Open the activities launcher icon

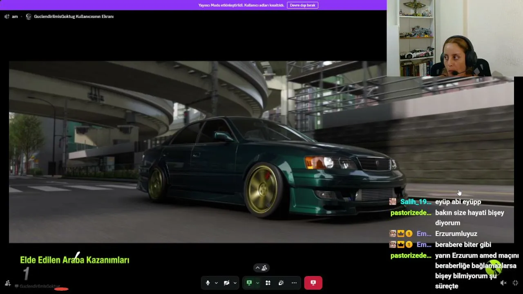pos(268,283)
